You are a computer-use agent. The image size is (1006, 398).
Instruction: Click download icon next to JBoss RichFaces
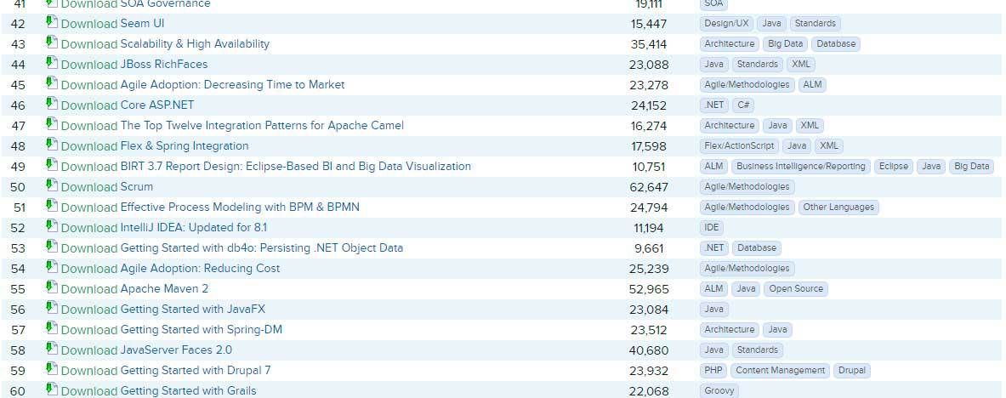[52, 63]
